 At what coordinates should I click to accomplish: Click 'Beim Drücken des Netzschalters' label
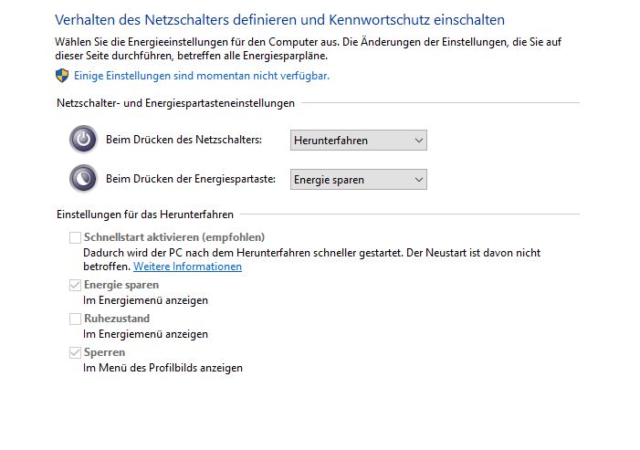click(184, 140)
